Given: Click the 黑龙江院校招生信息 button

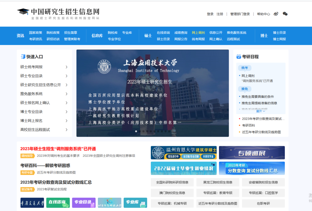Looking at the screenshot, I should point(218,182).
